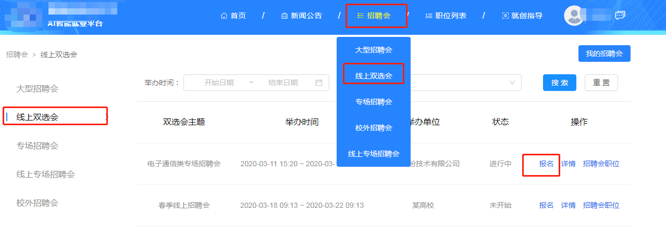Screen dimensions: 666x240
Task: Pick 校外招聘会 from the dropdown menu
Action: (373, 128)
